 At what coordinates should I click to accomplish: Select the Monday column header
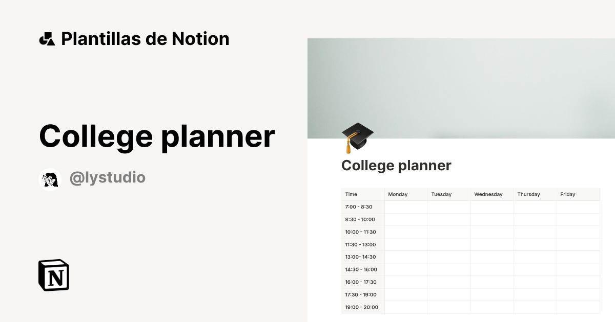pos(398,194)
